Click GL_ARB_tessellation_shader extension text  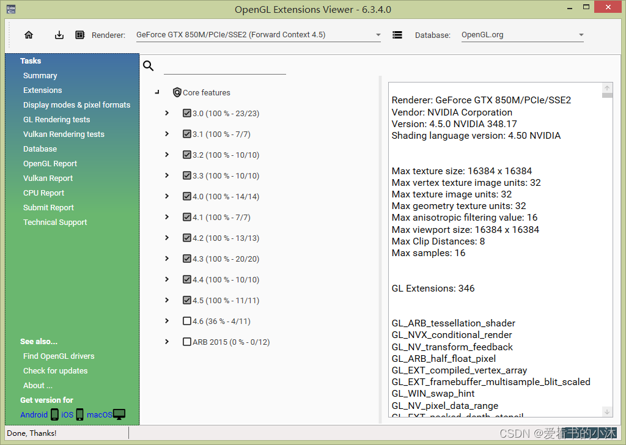pyautogui.click(x=453, y=323)
